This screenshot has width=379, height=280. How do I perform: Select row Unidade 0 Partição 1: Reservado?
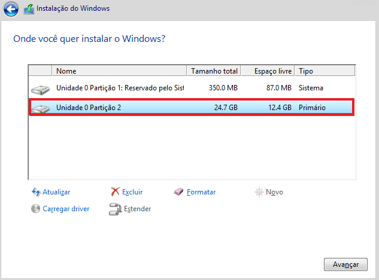point(192,88)
